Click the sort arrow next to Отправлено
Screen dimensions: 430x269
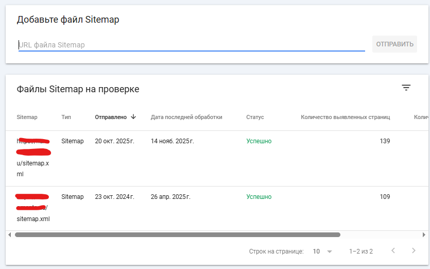point(133,116)
